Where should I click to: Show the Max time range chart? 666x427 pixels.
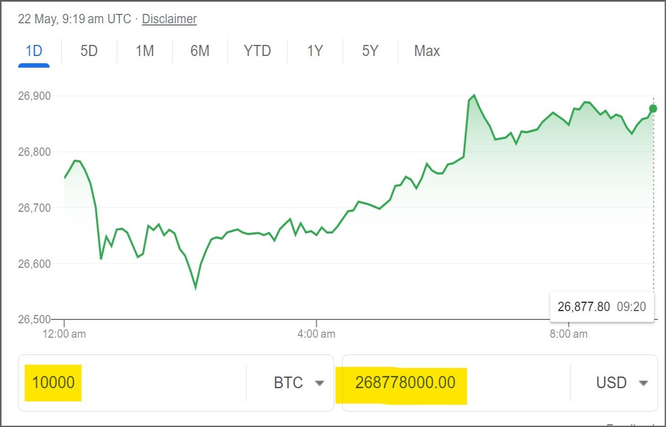point(427,51)
